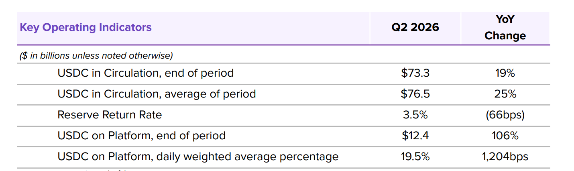Viewport: 574px width, 171px height.
Task: Click the 3.5% reserve return value
Action: pyautogui.click(x=415, y=115)
